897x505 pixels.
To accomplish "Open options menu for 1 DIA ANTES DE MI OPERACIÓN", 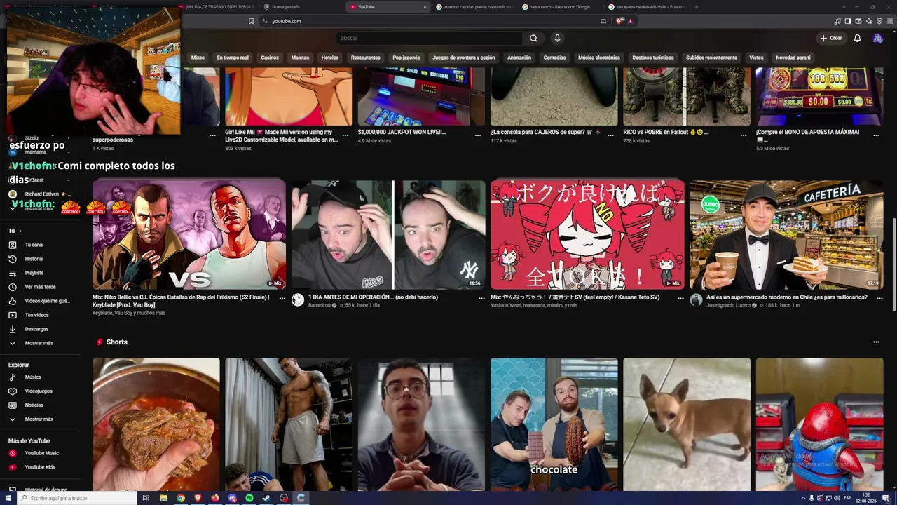I will tap(481, 298).
